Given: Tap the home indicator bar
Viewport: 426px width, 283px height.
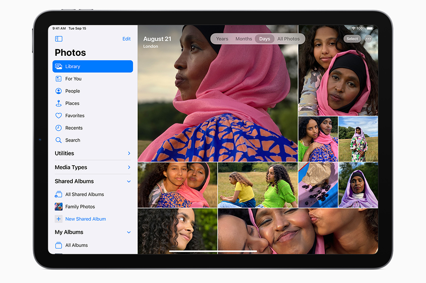Looking at the screenshot, I should (x=213, y=251).
